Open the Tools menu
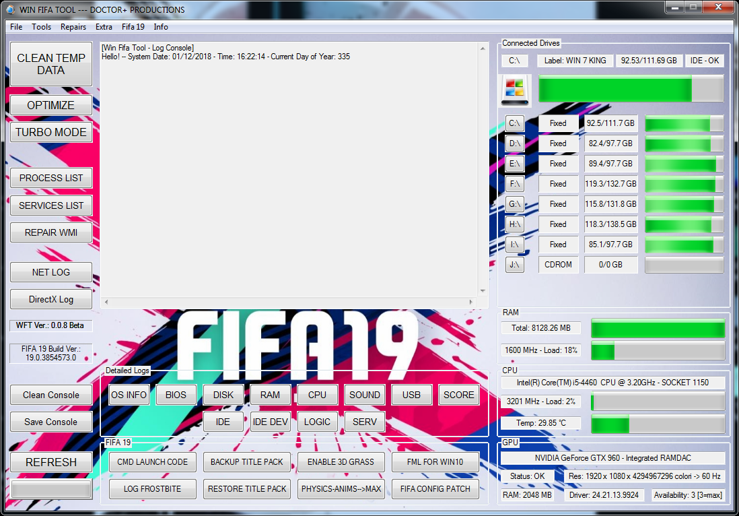This screenshot has height=516, width=739. tap(42, 27)
